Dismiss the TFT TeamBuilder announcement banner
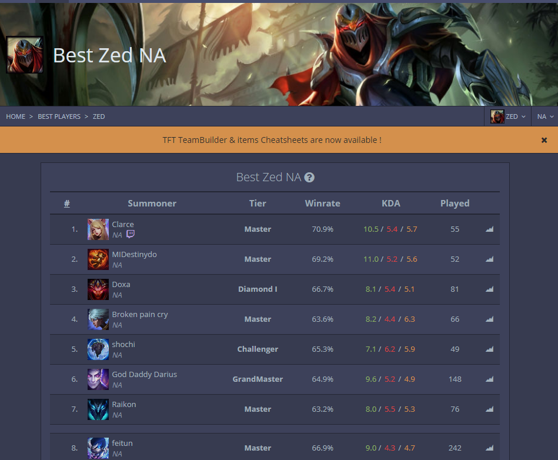The image size is (558, 460). (544, 140)
